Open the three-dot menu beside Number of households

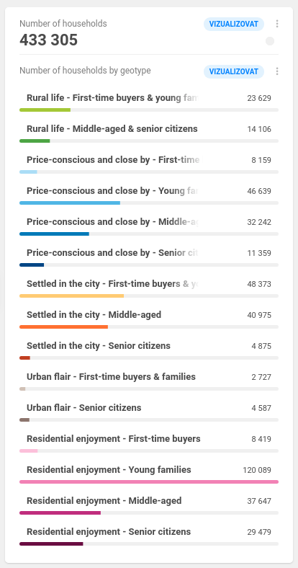pos(277,24)
